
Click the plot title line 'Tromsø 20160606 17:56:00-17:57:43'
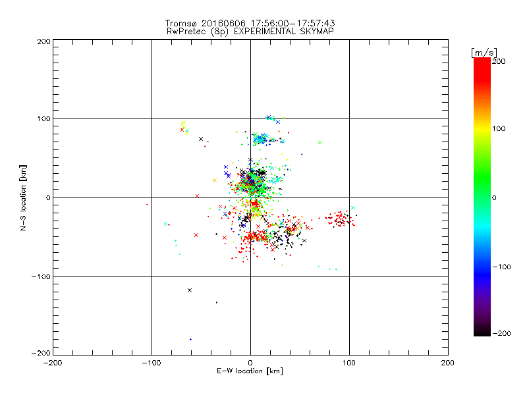(x=250, y=23)
